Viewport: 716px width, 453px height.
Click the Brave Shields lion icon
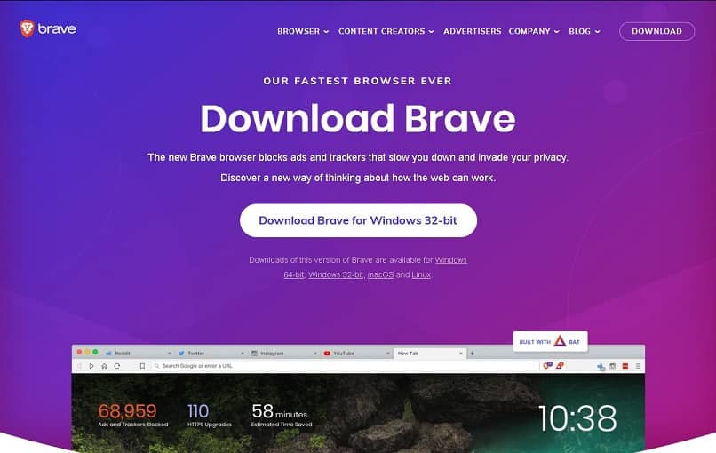coord(547,365)
